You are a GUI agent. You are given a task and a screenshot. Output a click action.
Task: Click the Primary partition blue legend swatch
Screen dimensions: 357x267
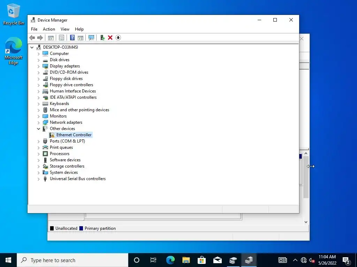coord(81,228)
